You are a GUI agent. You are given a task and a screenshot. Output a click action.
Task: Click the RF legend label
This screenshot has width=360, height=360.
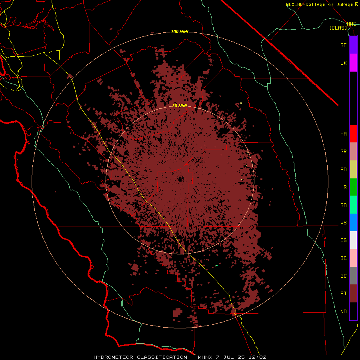344,45
